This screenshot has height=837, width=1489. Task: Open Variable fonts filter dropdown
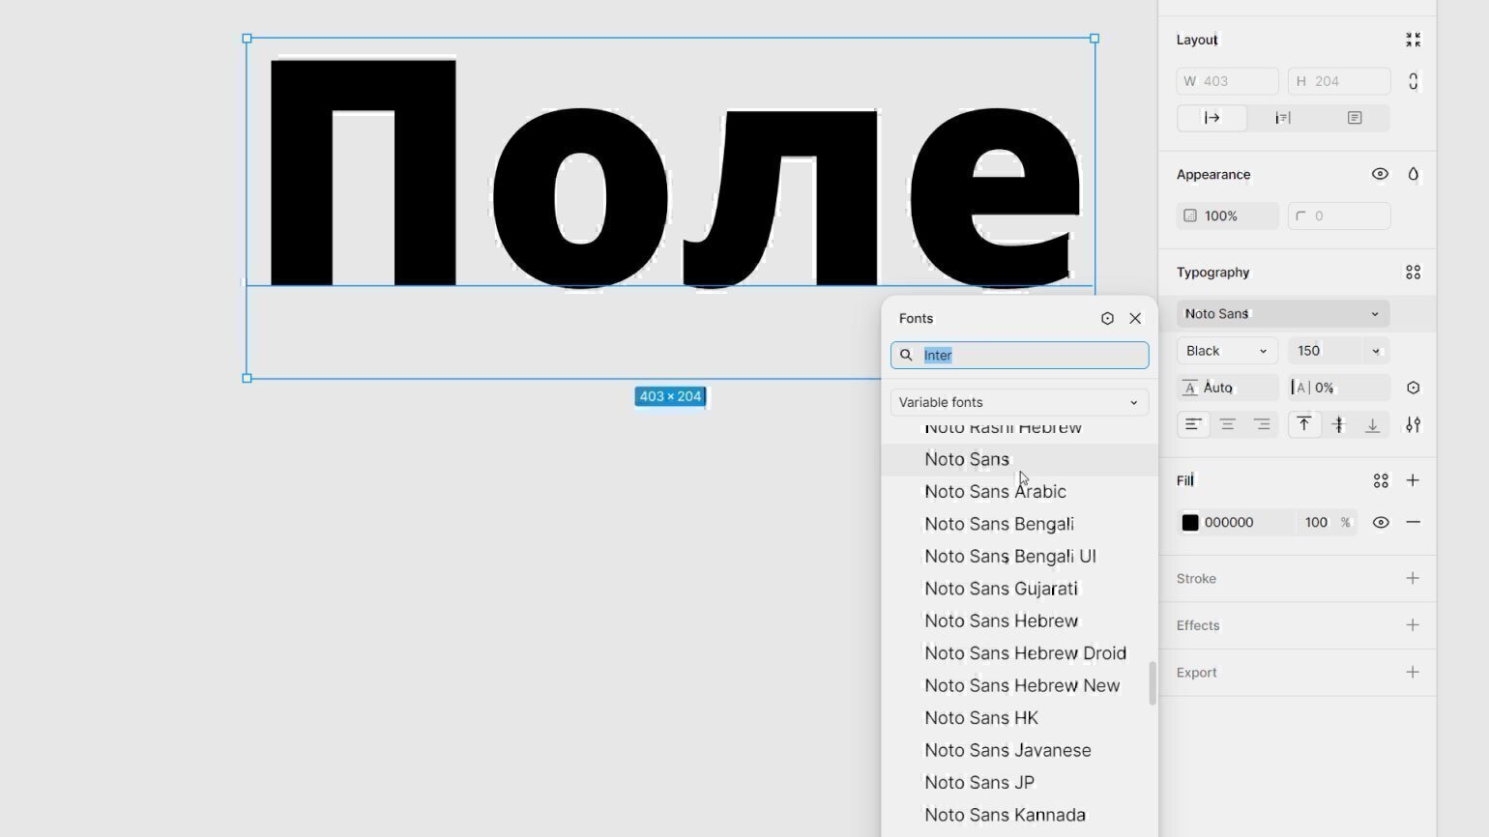point(1019,402)
